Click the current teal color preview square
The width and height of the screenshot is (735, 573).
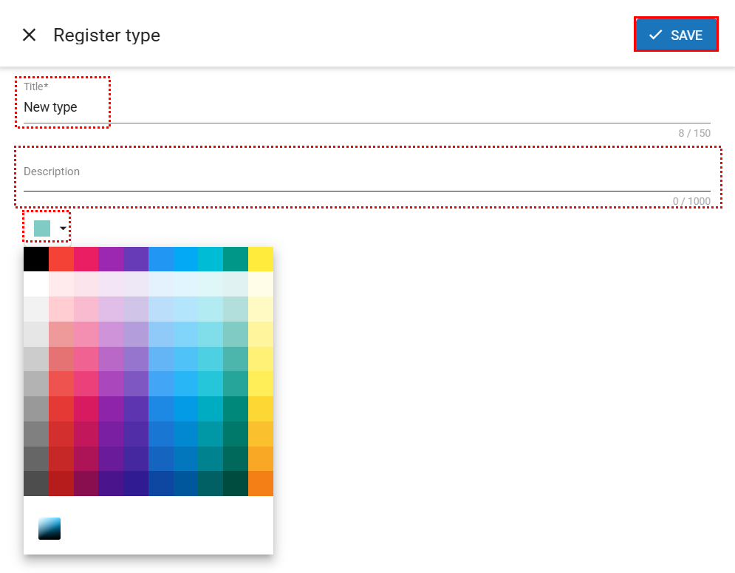42,228
